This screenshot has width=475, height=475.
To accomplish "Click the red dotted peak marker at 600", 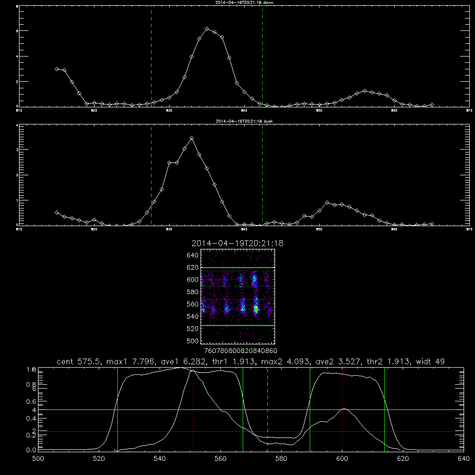I will 342,409.
